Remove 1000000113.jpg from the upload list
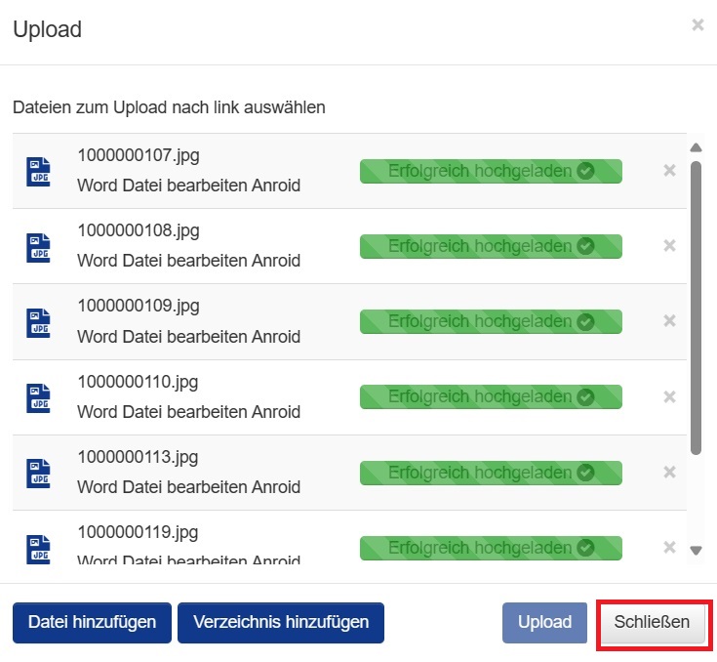The image size is (717, 662). [x=669, y=472]
